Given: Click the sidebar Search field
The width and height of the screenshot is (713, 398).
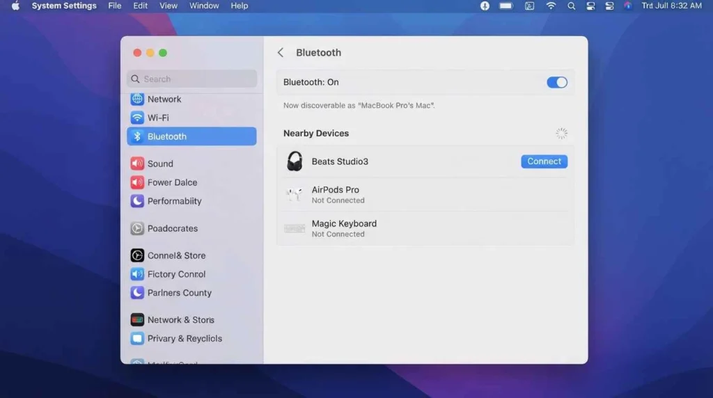Looking at the screenshot, I should click(x=192, y=79).
